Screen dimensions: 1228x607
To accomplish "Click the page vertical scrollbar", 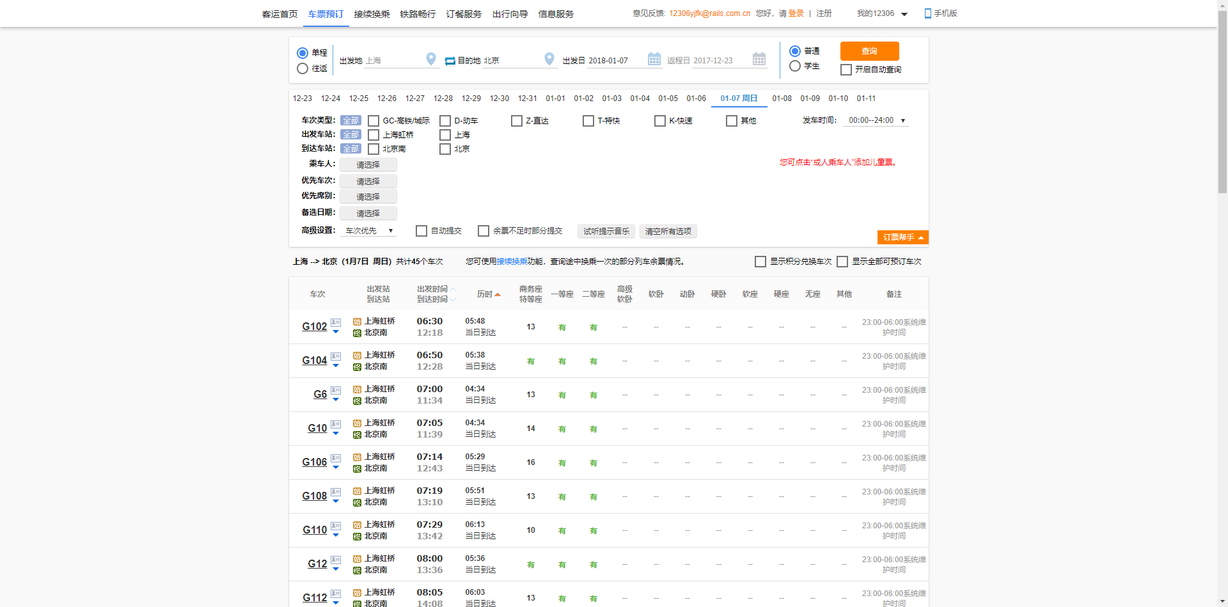I will (1222, 102).
